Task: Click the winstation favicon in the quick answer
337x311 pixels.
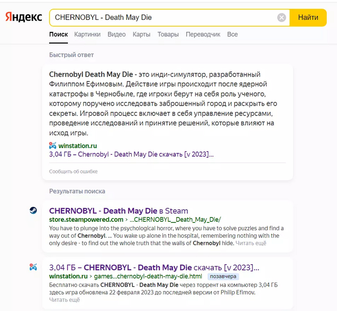Action: 53,146
